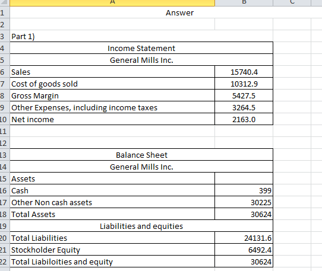
Task: Click the Other Non cash assets label
Action: click(x=112, y=202)
